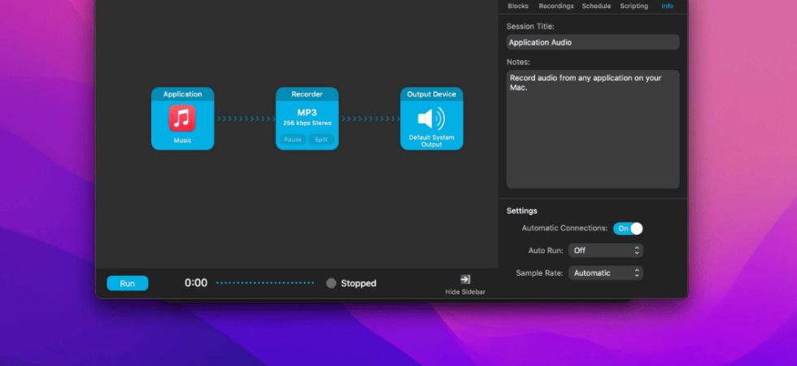This screenshot has width=797, height=366.
Task: Click the Split button in Recorder block
Action: tap(321, 139)
